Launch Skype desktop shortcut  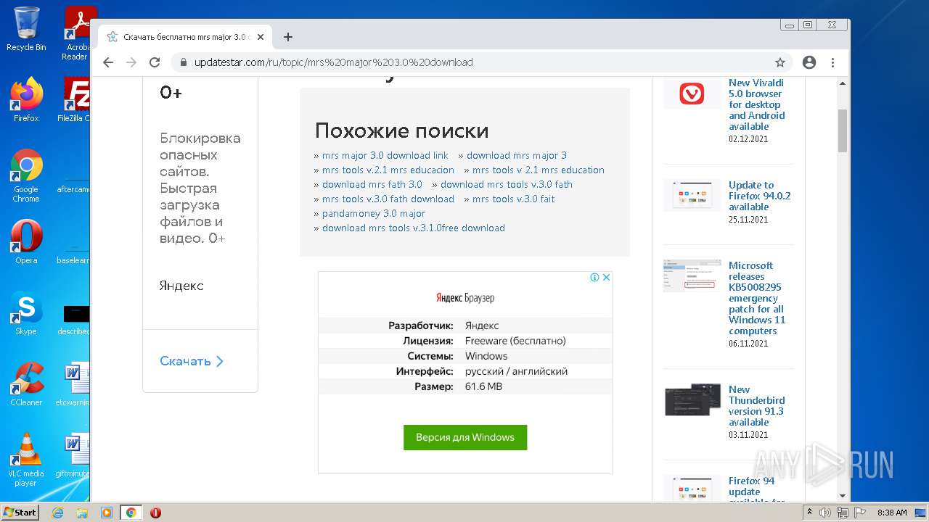tap(26, 313)
